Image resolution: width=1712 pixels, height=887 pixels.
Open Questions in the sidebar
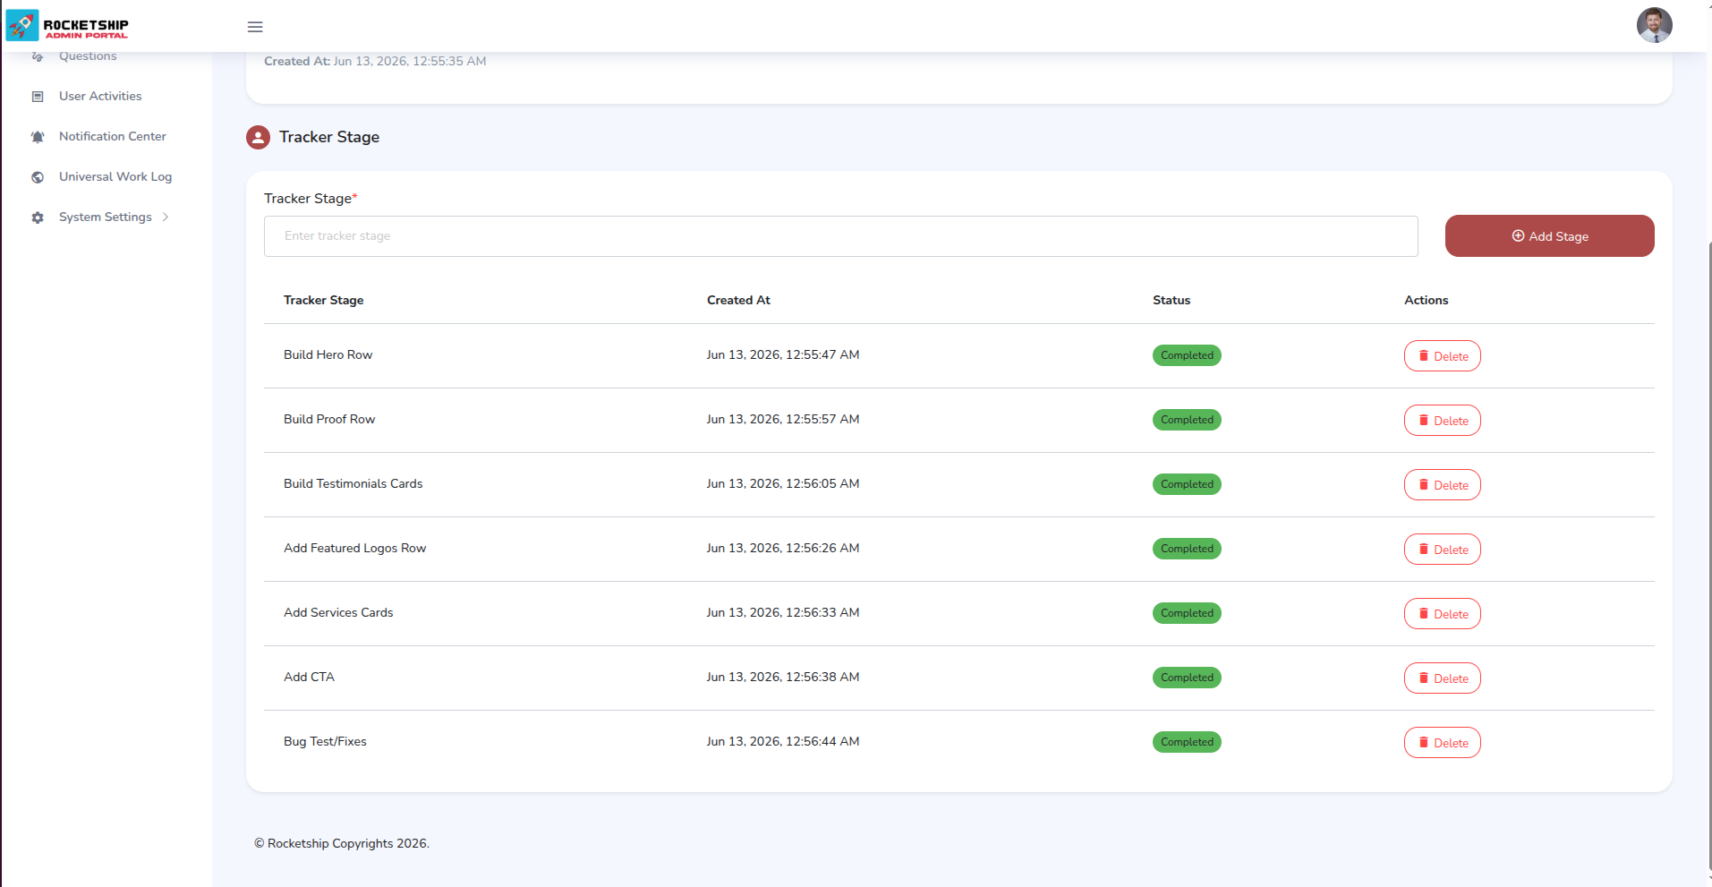(x=88, y=55)
